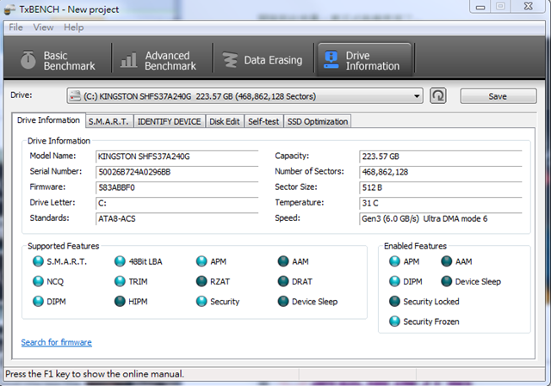Viewport: 551px width, 386px height.
Task: Switch to the Disk Edit tab
Action: pos(225,121)
